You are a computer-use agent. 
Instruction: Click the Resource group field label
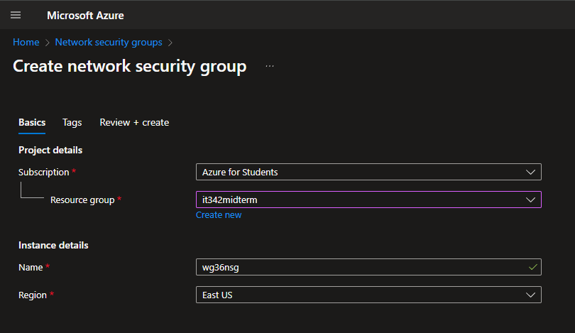[82, 200]
